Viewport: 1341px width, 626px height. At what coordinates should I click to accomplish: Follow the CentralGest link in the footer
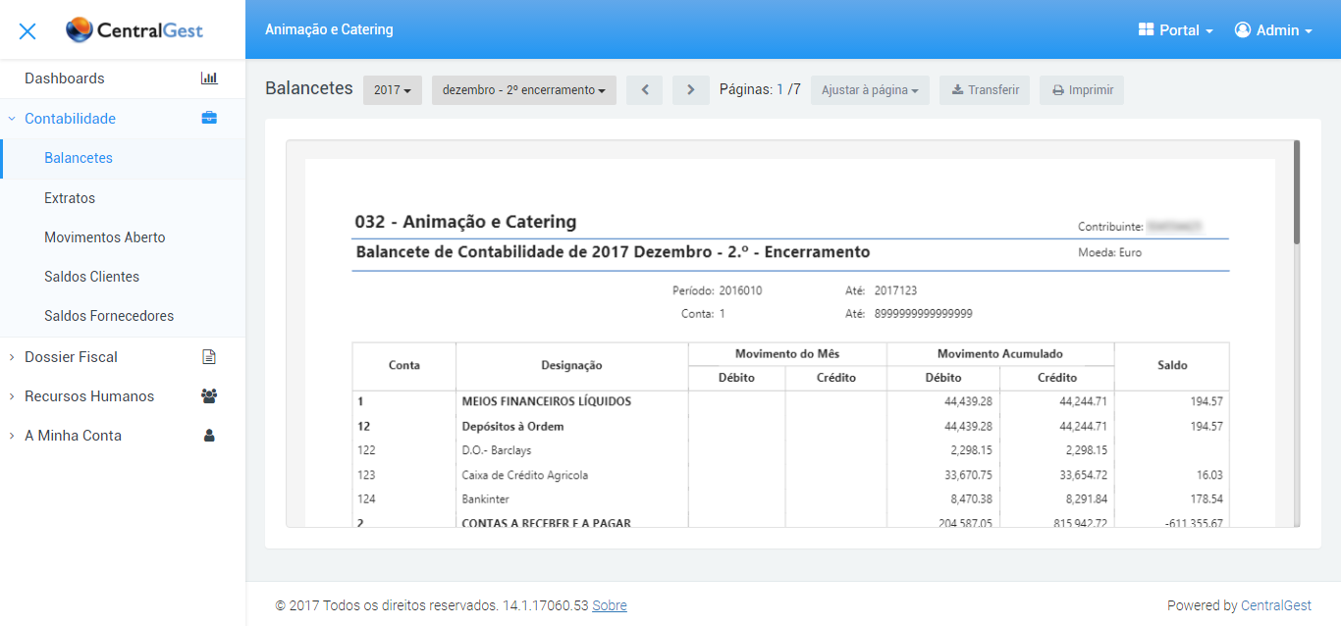point(1276,605)
